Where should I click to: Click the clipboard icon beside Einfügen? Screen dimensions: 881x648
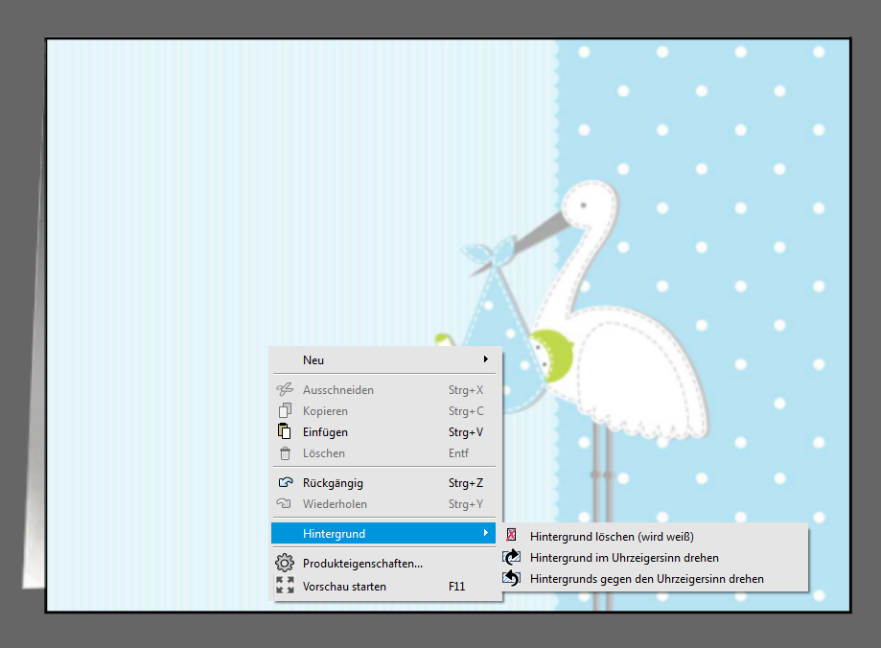click(x=285, y=431)
